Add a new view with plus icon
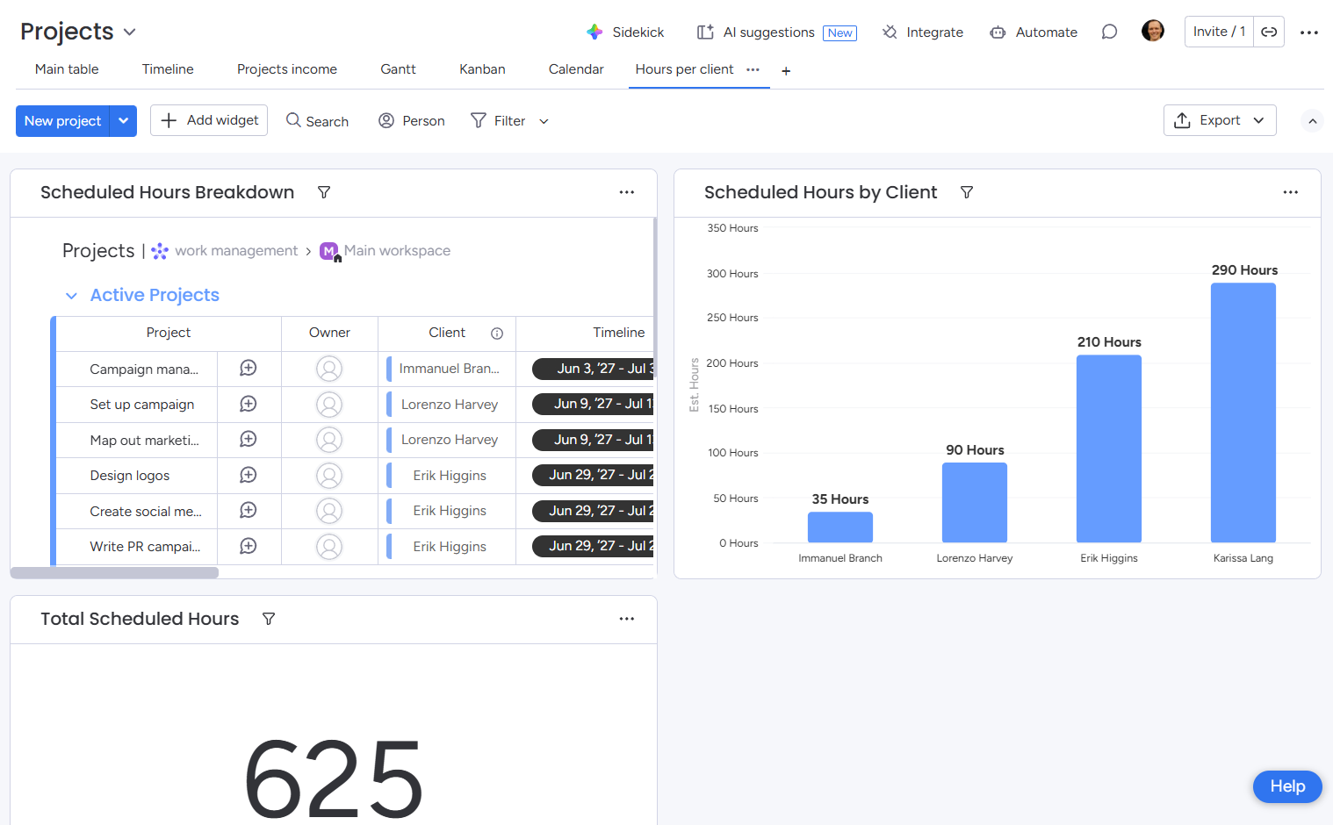This screenshot has height=825, width=1333. pos(786,71)
